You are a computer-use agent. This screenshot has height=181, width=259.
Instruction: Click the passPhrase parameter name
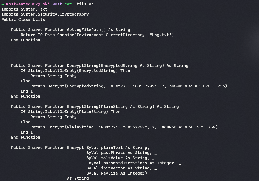click(x=113, y=153)
